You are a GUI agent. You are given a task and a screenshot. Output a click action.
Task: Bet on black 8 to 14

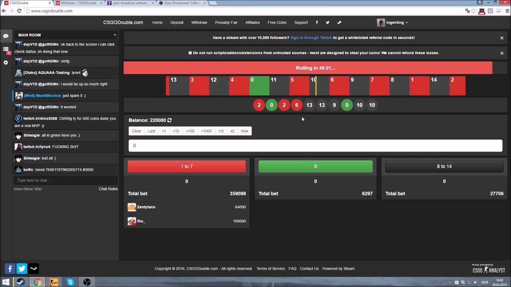click(444, 167)
